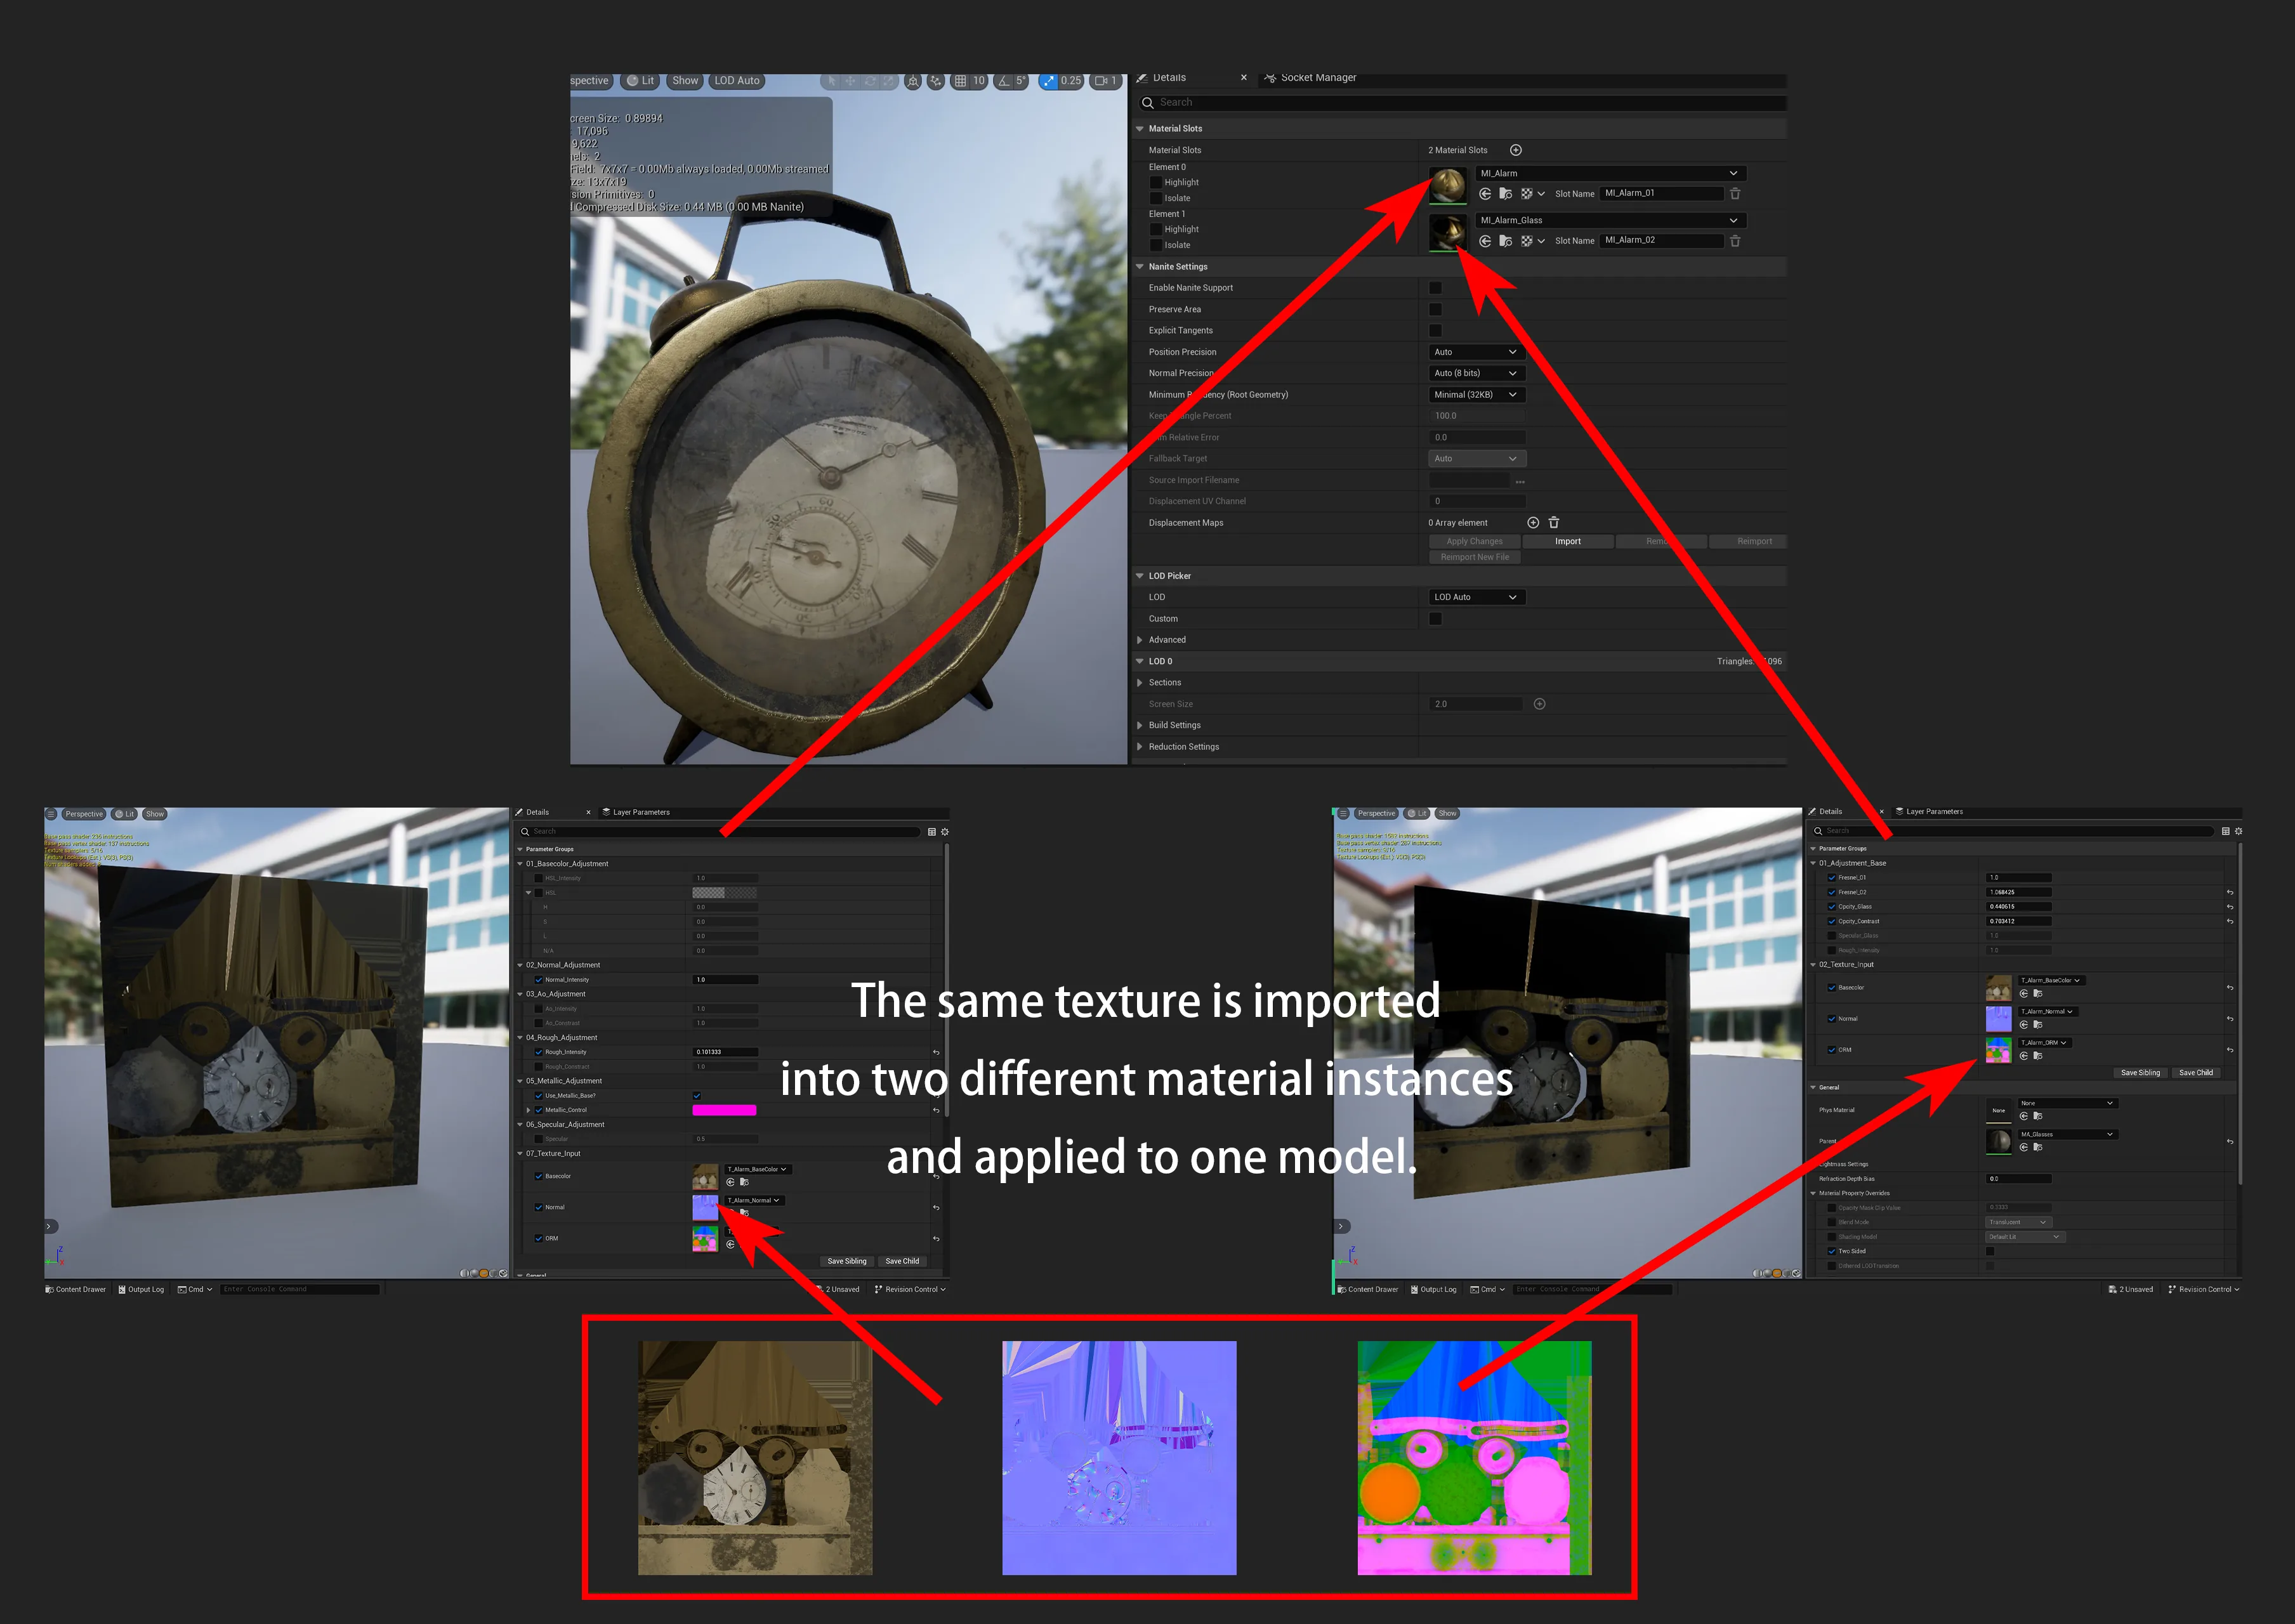Open LOD Auto menu in mesh viewport toolbar

pyautogui.click(x=737, y=81)
